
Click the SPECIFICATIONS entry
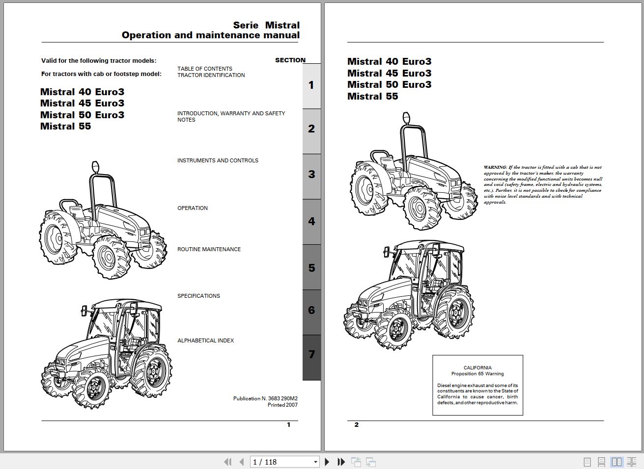point(198,296)
